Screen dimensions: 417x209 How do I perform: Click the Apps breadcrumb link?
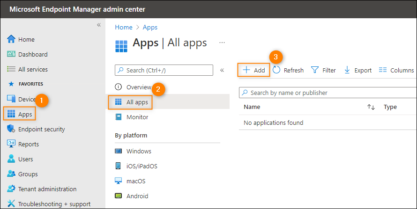(x=150, y=27)
